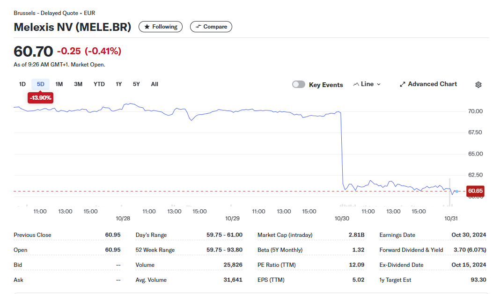Viewport: 500px width, 294px height.
Task: Click the 60.65 current price marker
Action: pos(475,191)
